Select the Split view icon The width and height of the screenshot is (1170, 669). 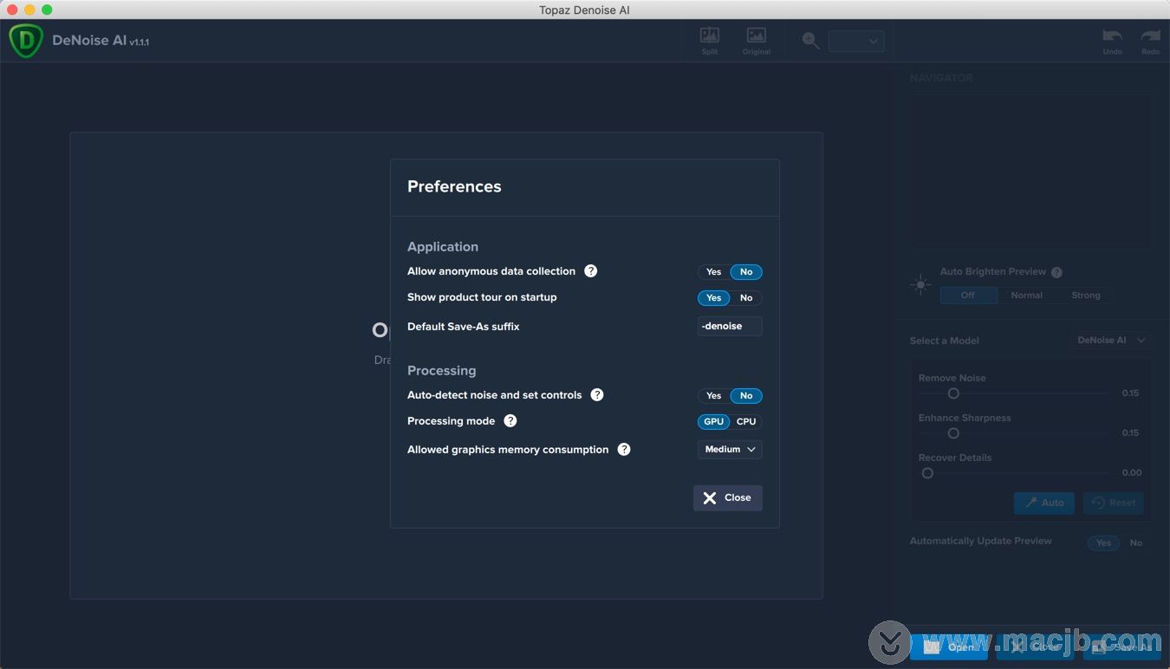pos(710,41)
